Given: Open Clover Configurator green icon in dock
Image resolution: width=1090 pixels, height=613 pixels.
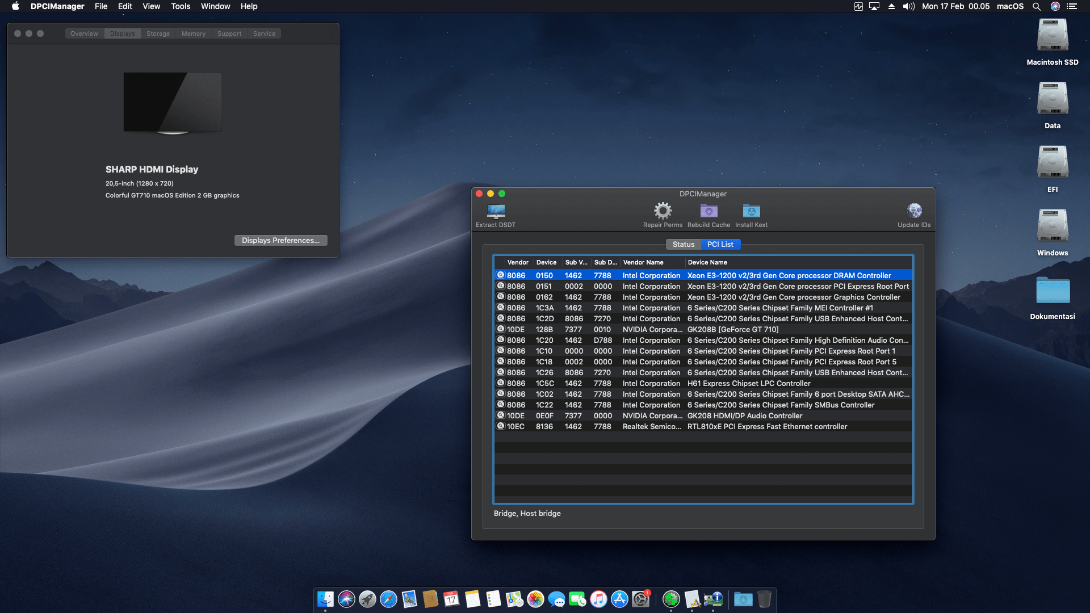Looking at the screenshot, I should pyautogui.click(x=671, y=599).
